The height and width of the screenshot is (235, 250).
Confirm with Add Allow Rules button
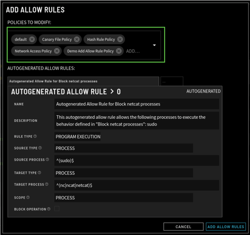[x=226, y=227]
